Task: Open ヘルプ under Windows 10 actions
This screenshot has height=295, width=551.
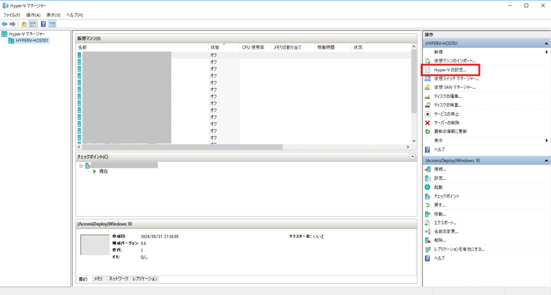Action: click(x=439, y=258)
